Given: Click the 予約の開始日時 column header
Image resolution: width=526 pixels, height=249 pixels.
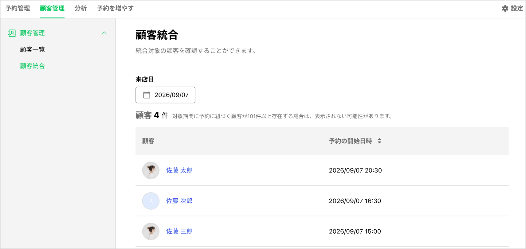Looking at the screenshot, I should [351, 141].
